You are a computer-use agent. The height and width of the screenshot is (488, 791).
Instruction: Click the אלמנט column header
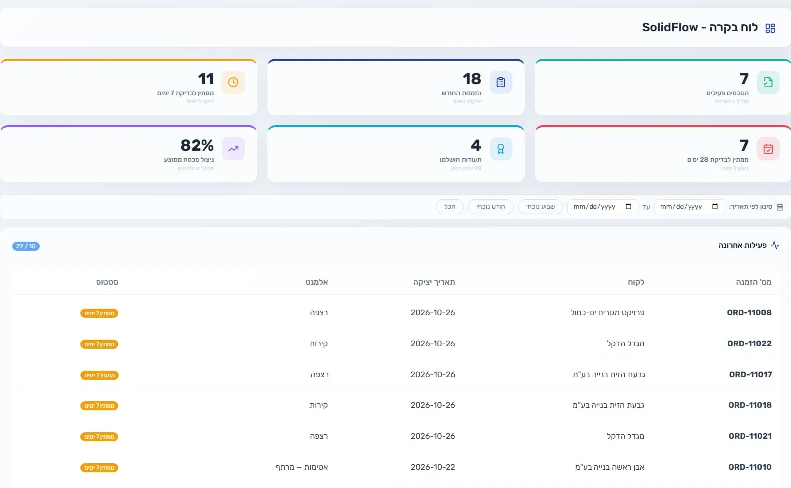(x=317, y=282)
